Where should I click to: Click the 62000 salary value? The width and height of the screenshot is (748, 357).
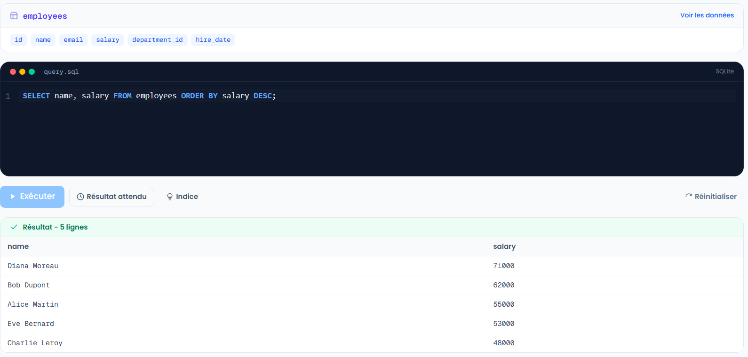point(503,285)
